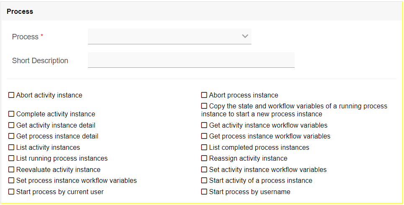404x205 pixels.
Task: Check Abort activity instance
Action: [11, 95]
